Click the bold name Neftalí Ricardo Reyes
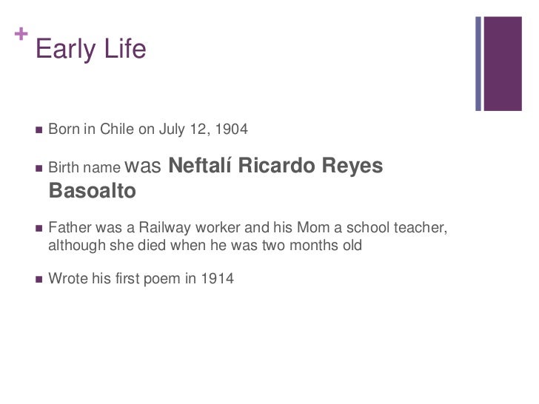Viewport: 539px width, 404px height. pyautogui.click(x=275, y=165)
